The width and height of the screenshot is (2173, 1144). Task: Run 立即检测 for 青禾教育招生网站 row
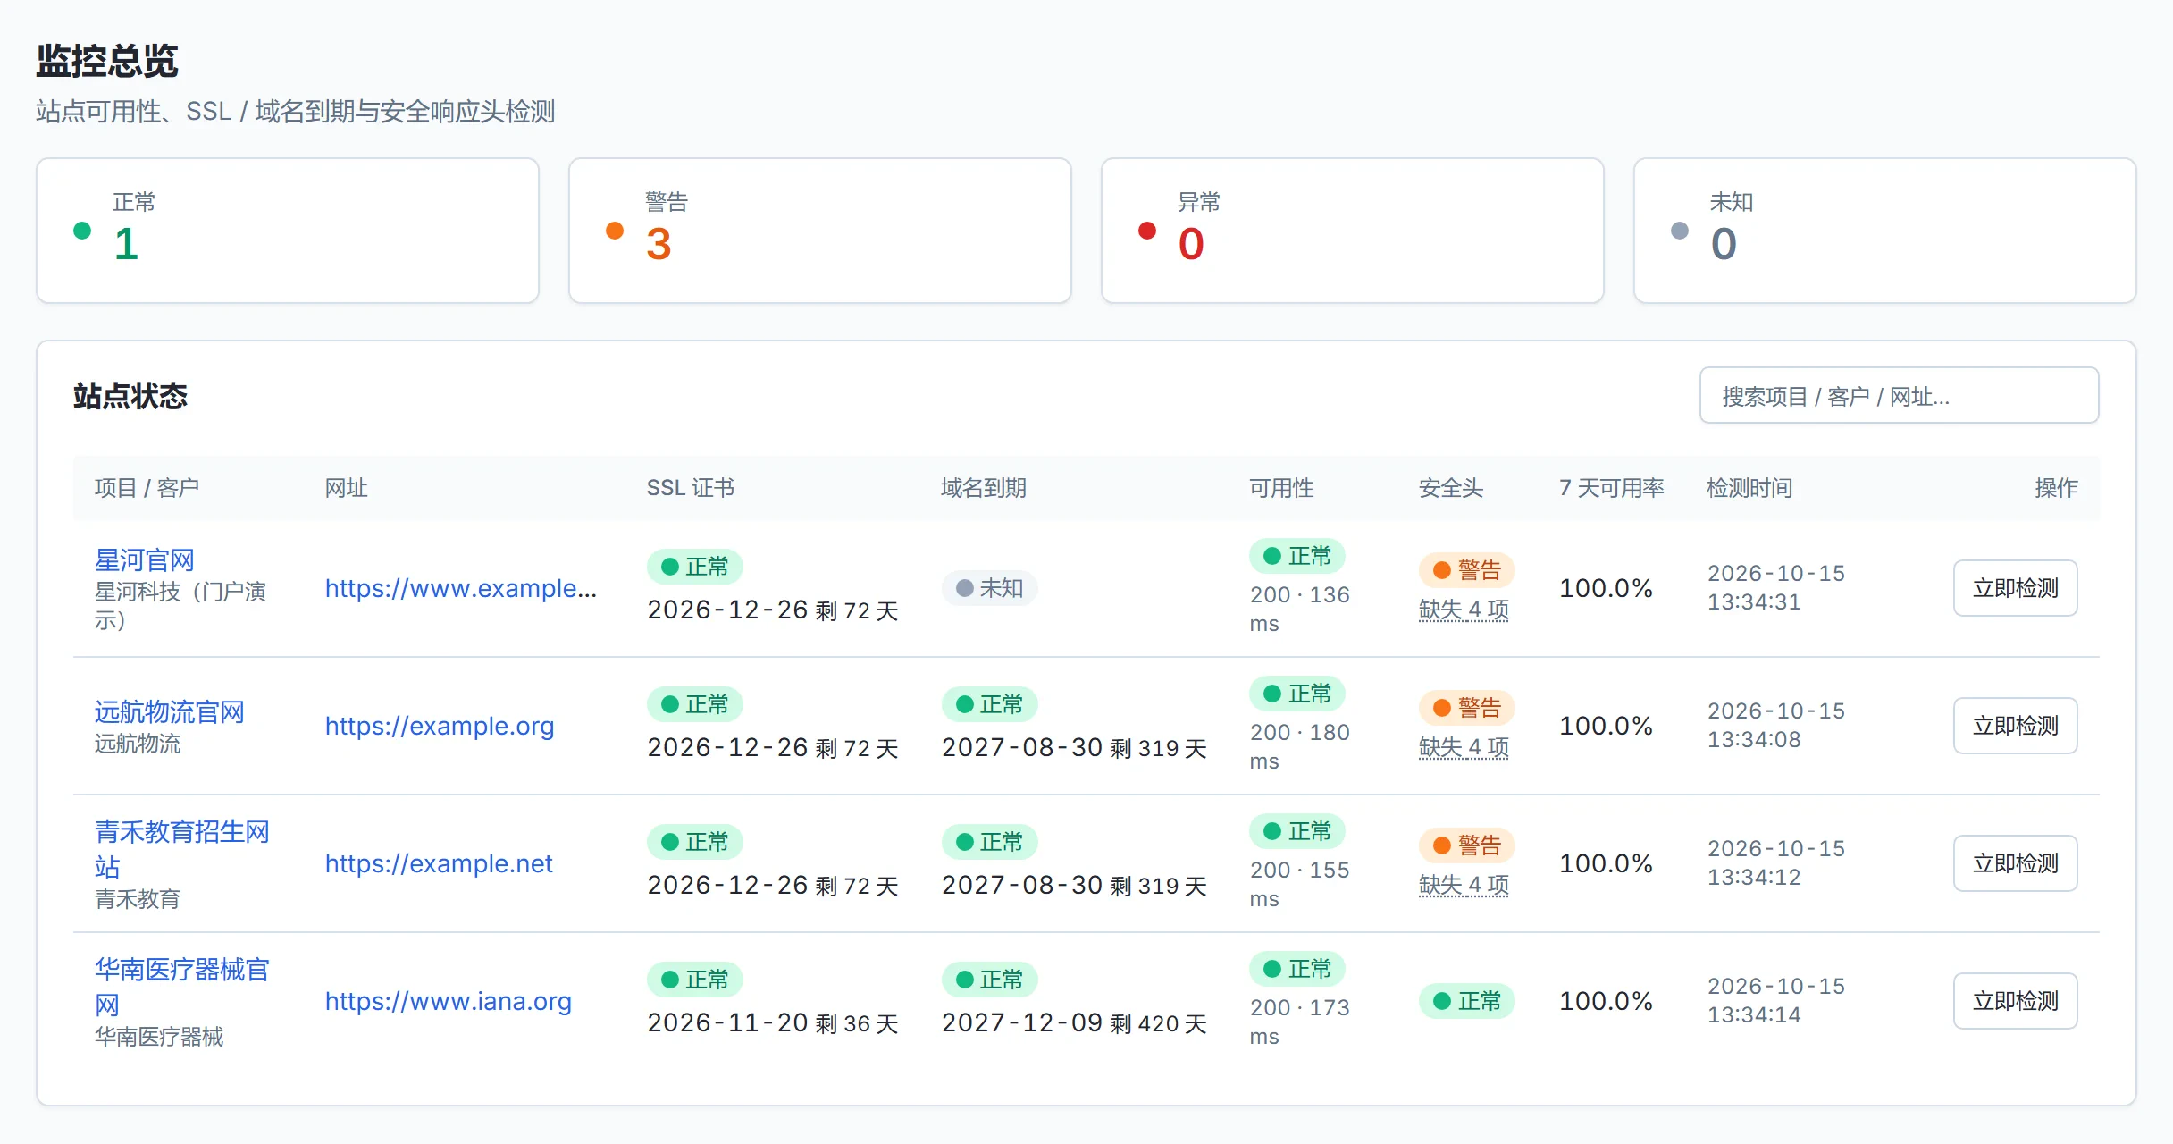point(2015,863)
